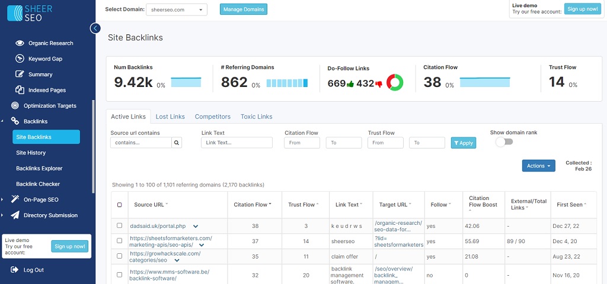Switch to the Lost Links tab

(x=170, y=117)
